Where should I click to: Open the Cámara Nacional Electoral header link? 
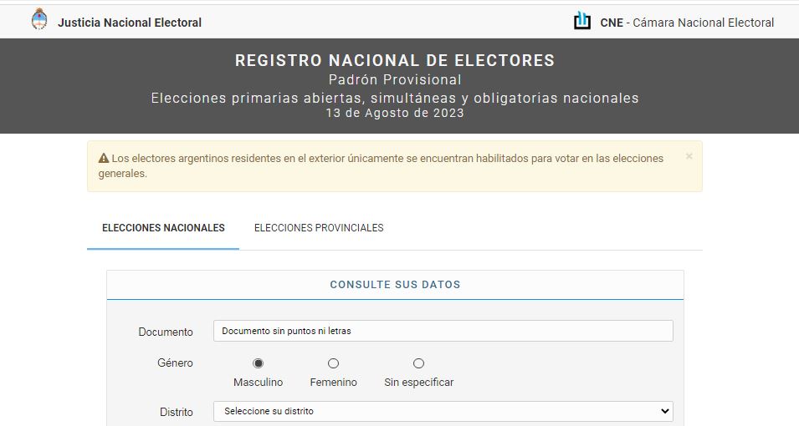tap(687, 23)
